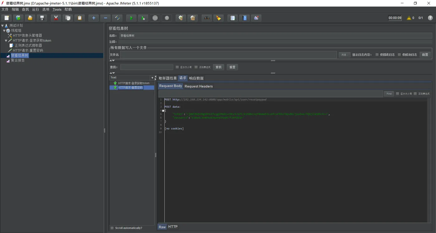Select 聚合报告 in the tree

[x=18, y=61]
